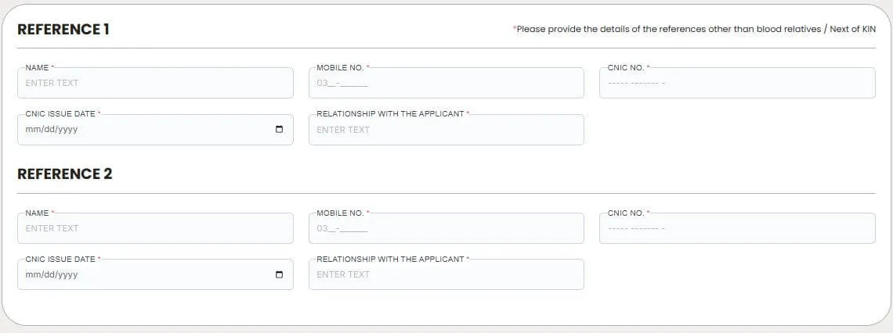
Task: Open calendar picker for Reference 2 issue date
Action: point(279,275)
